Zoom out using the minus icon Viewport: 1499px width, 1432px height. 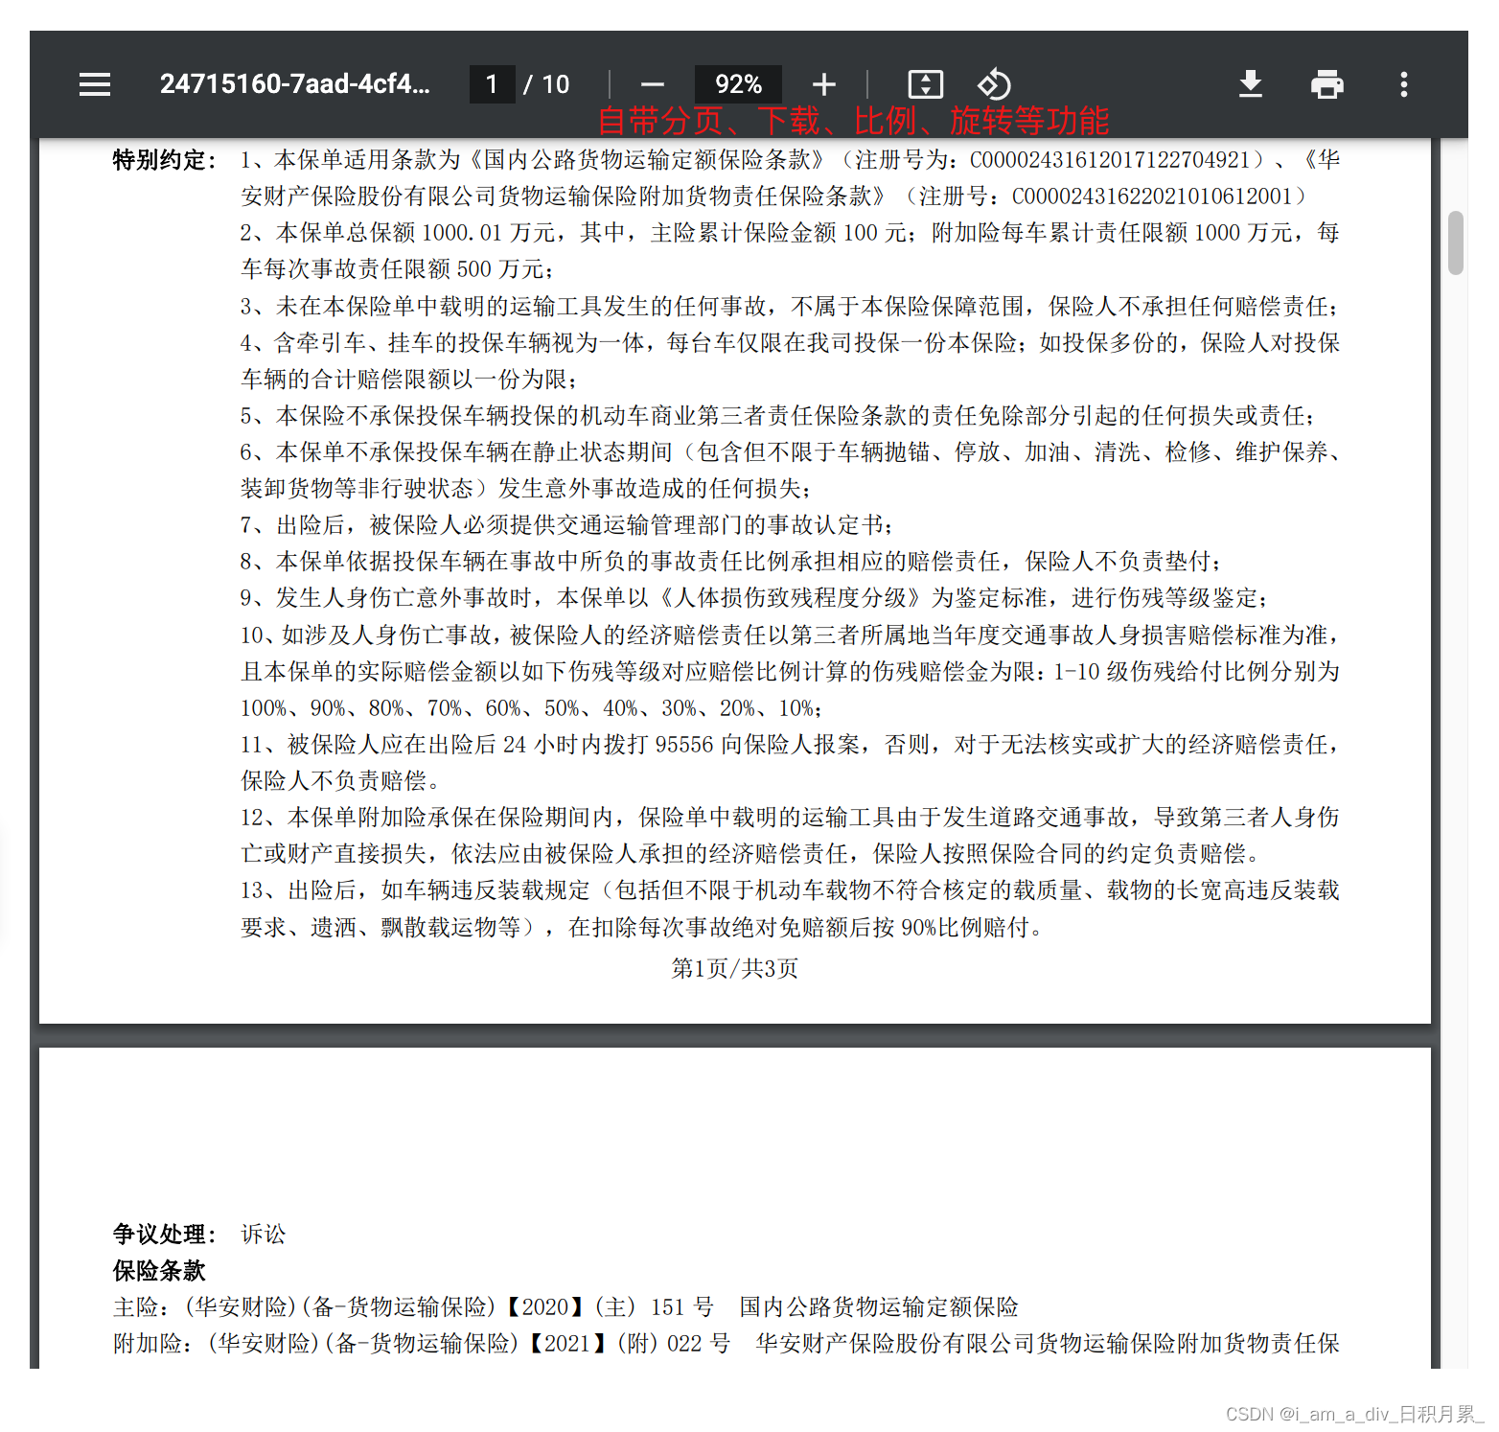pyautogui.click(x=652, y=84)
